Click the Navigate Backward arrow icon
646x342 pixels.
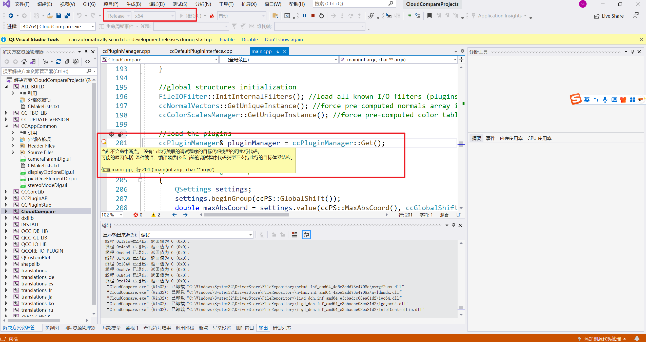tap(11, 16)
